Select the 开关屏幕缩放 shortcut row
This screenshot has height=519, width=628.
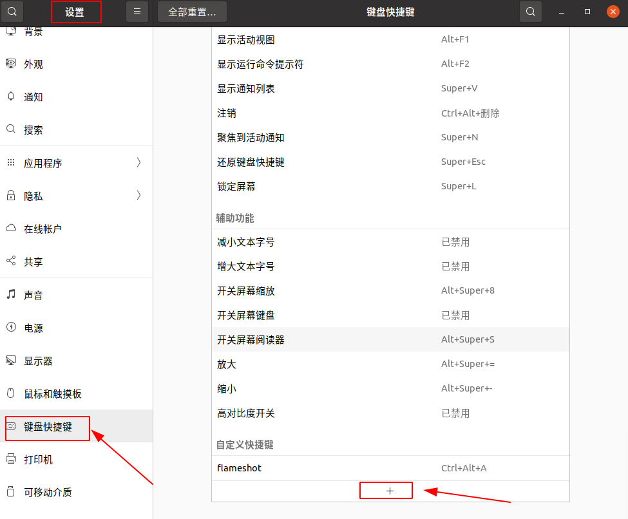coord(390,291)
